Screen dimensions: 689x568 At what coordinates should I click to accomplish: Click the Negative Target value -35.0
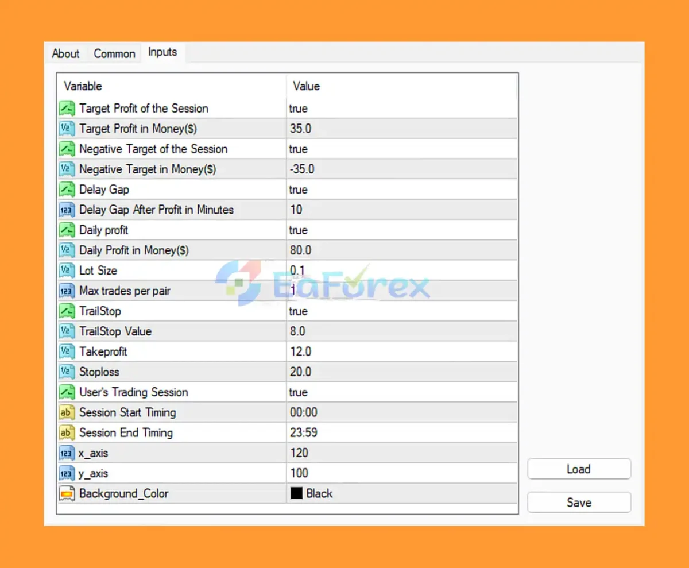302,169
